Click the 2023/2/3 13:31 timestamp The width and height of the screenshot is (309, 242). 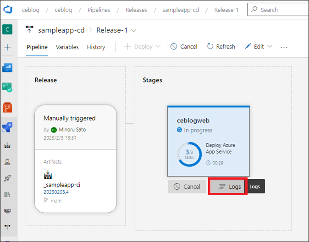click(60, 138)
